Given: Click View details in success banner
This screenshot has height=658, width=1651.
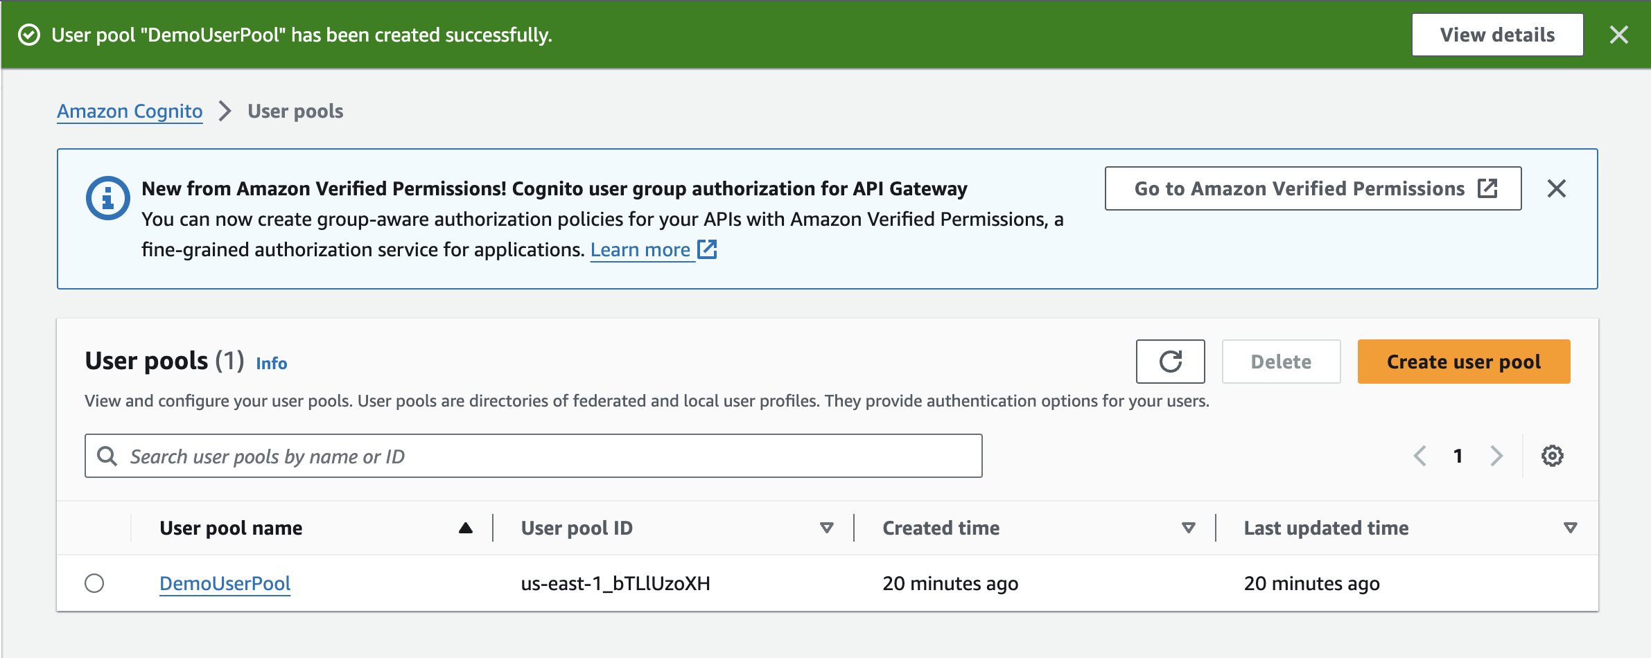Looking at the screenshot, I should (1497, 35).
